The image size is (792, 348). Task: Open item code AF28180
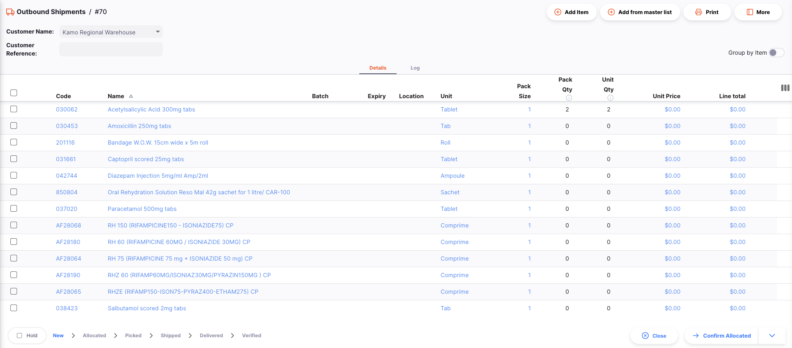[x=68, y=242]
